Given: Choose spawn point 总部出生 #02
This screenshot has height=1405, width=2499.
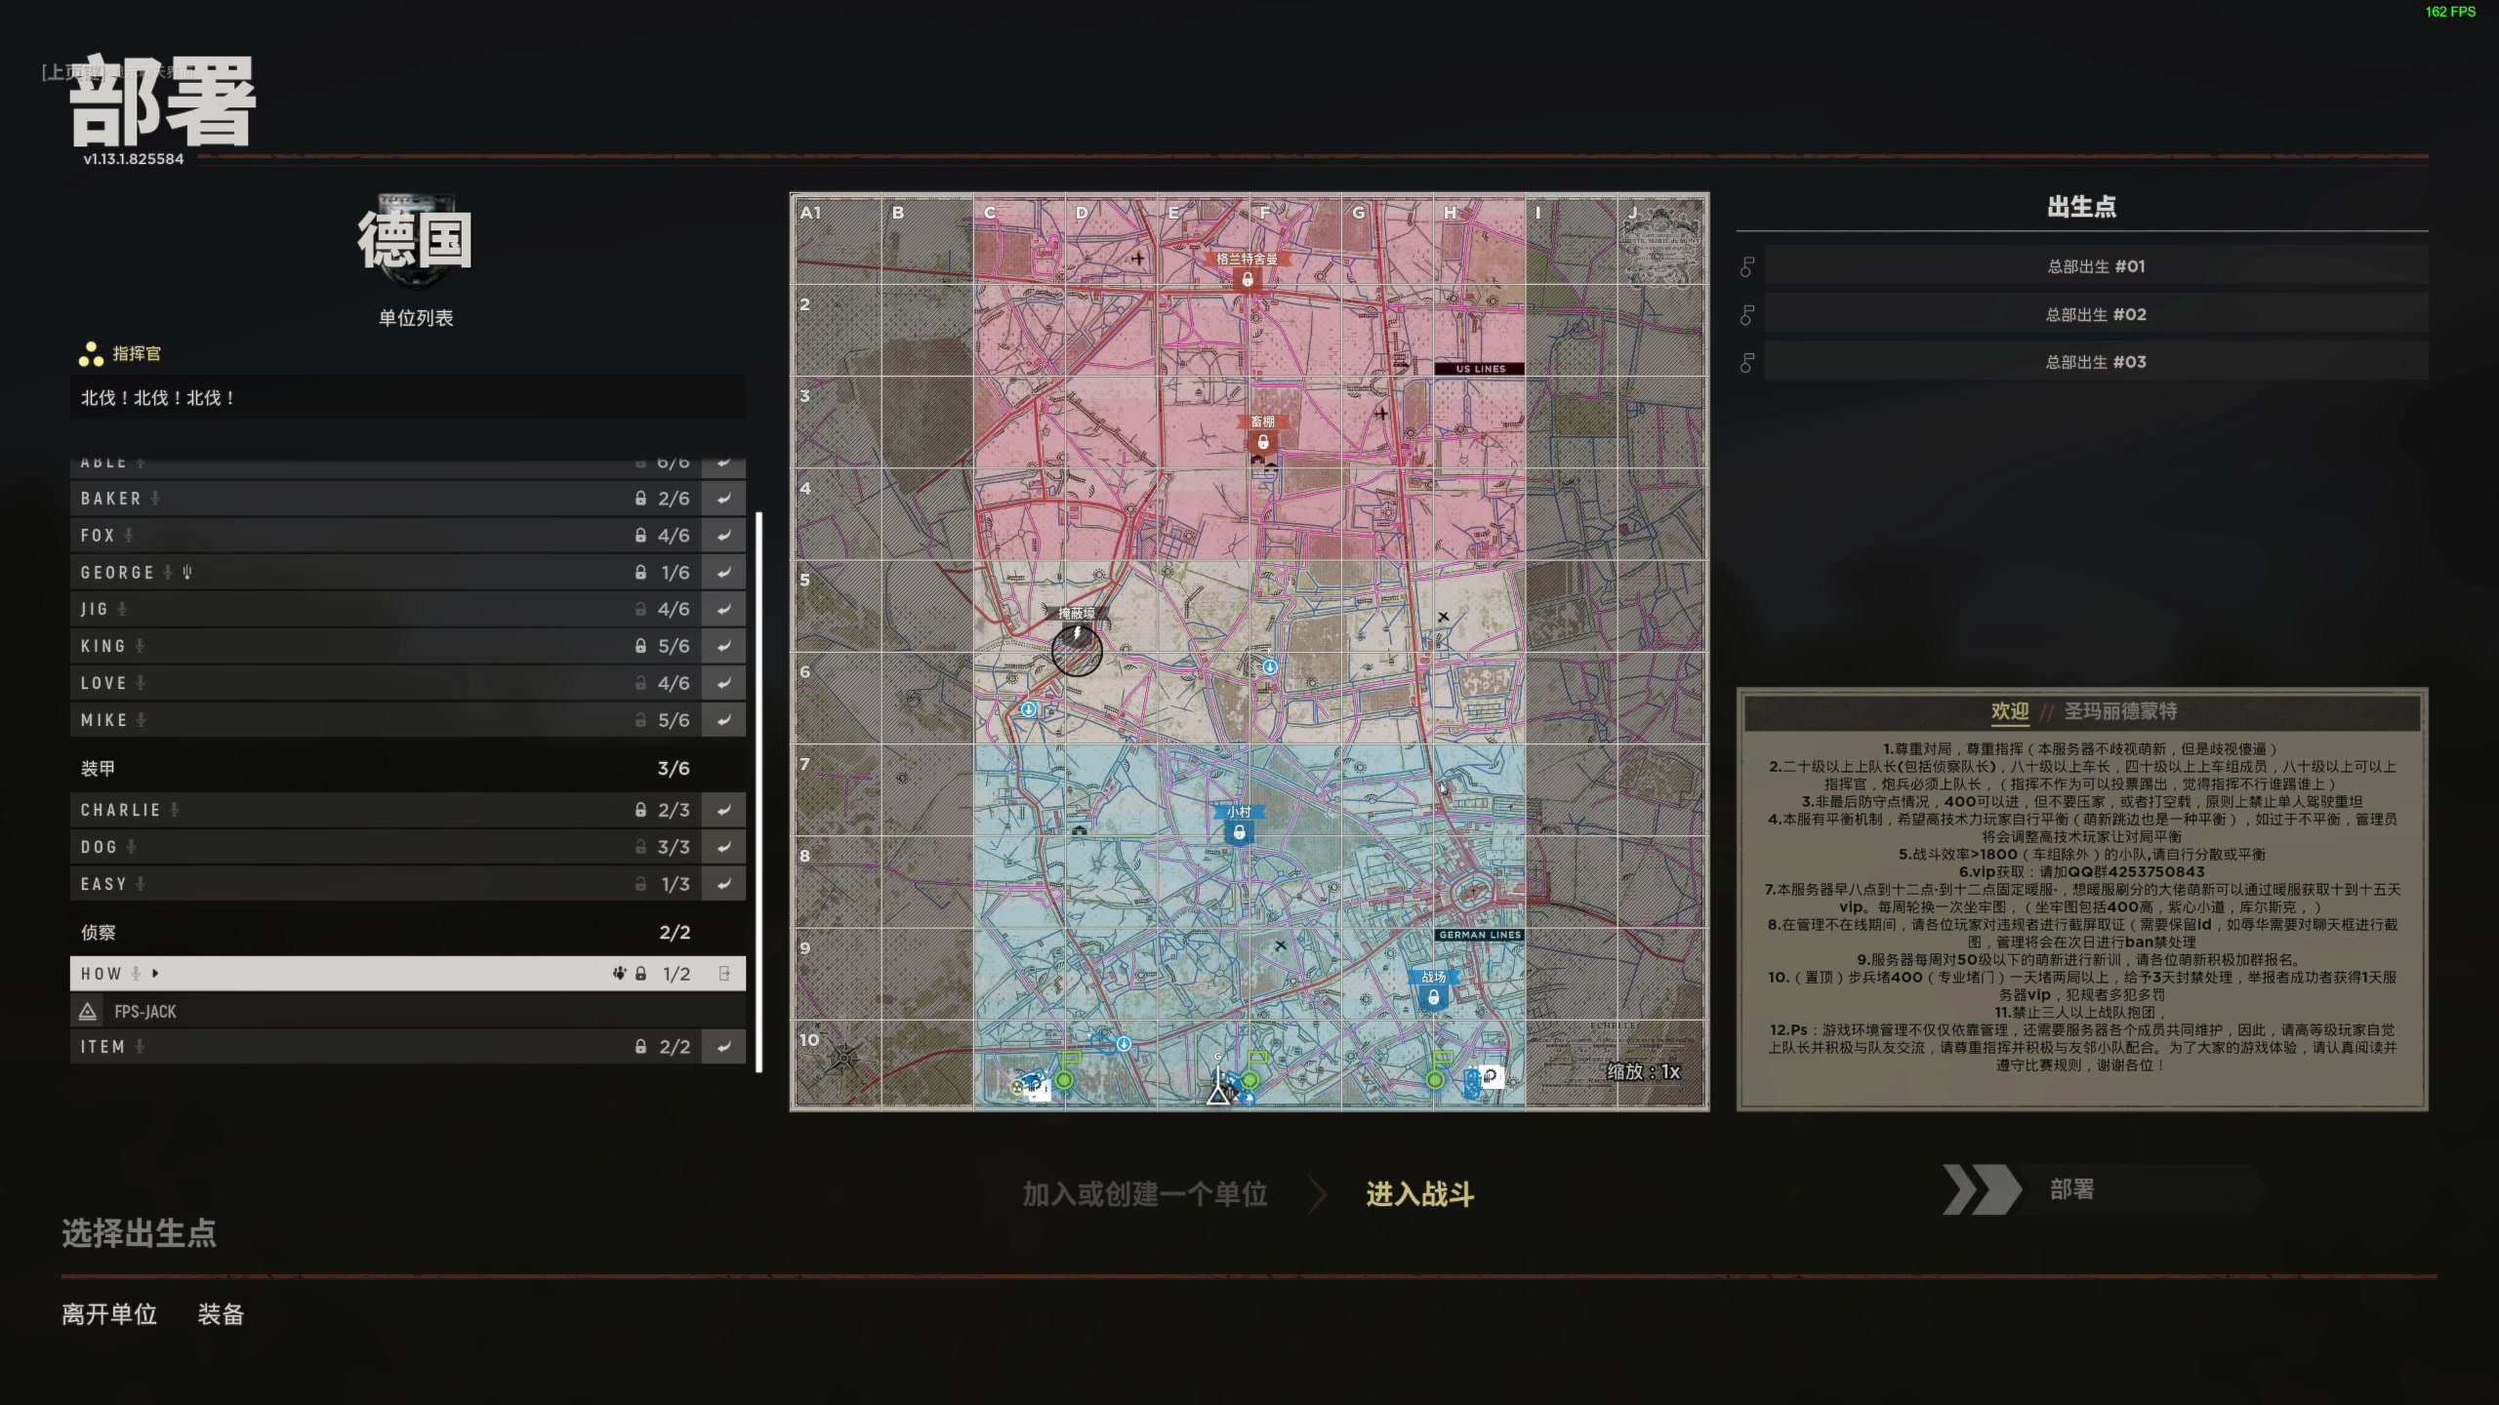Looking at the screenshot, I should pyautogui.click(x=2095, y=314).
